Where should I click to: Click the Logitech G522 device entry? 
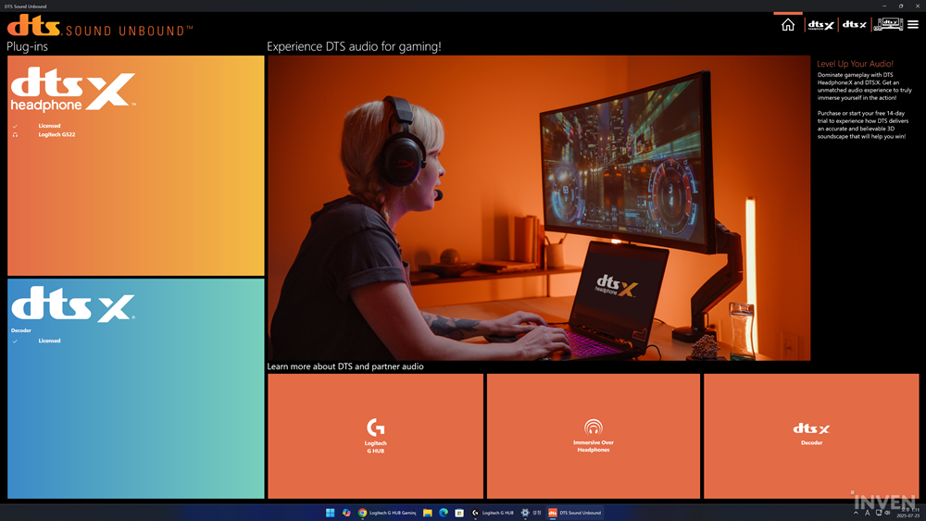pyautogui.click(x=56, y=134)
